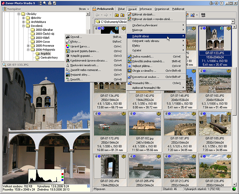Select Konvertovat soubor menu entry
Image resolution: width=239 pixels, height=194 pixels.
click(145, 77)
